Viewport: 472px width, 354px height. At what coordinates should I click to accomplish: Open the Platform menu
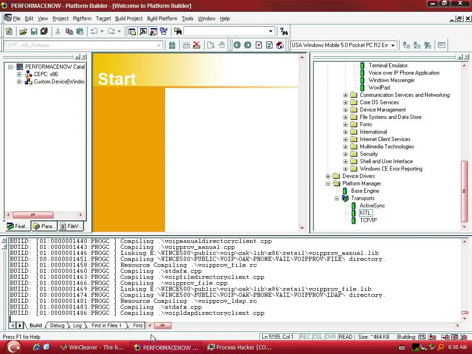point(82,18)
